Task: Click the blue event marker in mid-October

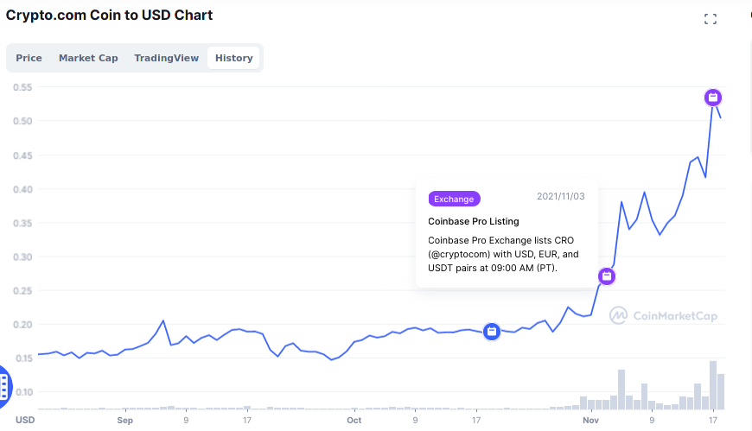Action: tap(492, 332)
